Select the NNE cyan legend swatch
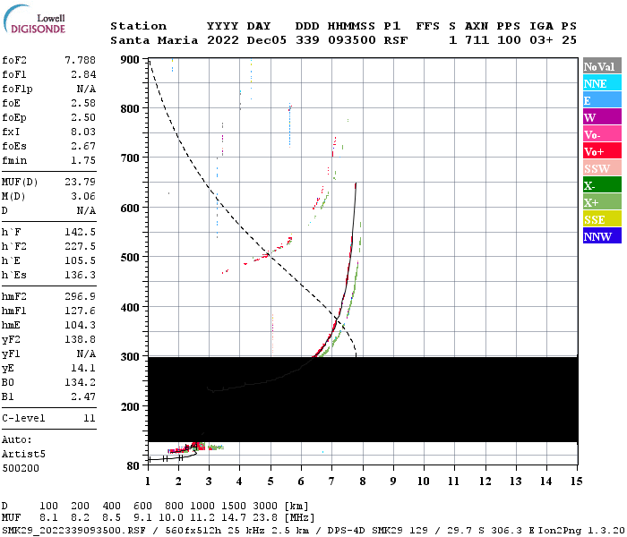 tap(602, 83)
